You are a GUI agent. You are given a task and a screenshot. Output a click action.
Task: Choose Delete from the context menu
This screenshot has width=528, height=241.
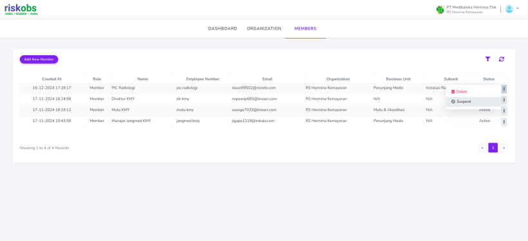473,92
